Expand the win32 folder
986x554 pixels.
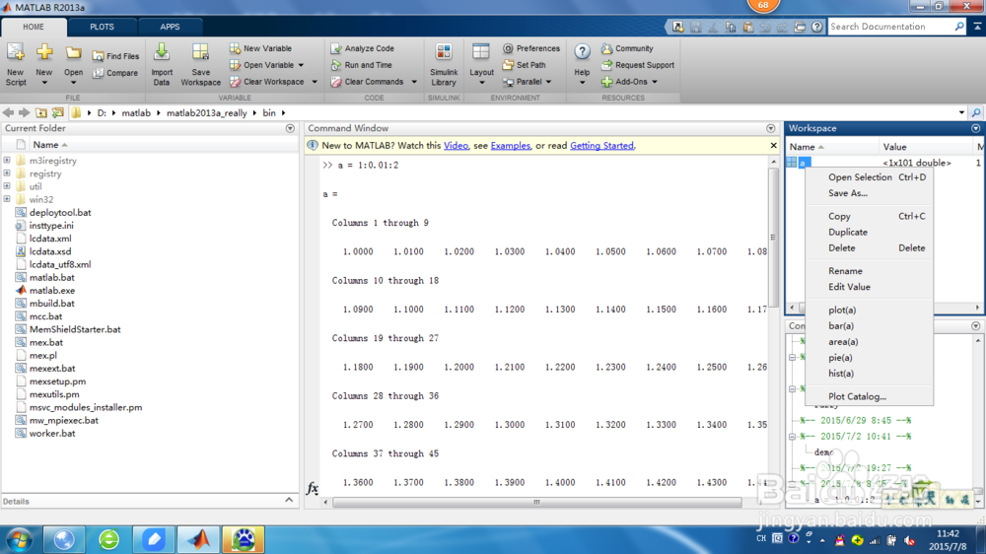(x=7, y=199)
